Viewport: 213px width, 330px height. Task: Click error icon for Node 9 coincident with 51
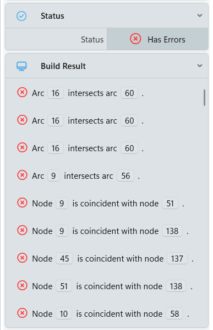[22, 203]
